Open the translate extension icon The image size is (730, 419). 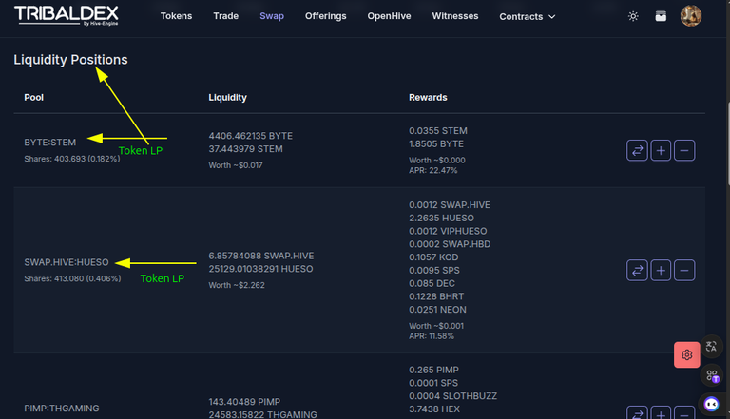(711, 347)
